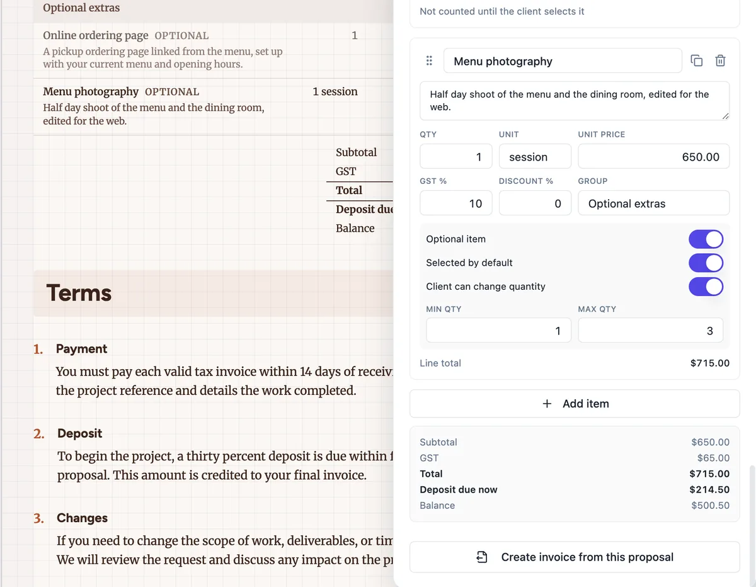Grab the description resize grip corner
756x587 pixels.
(x=725, y=116)
